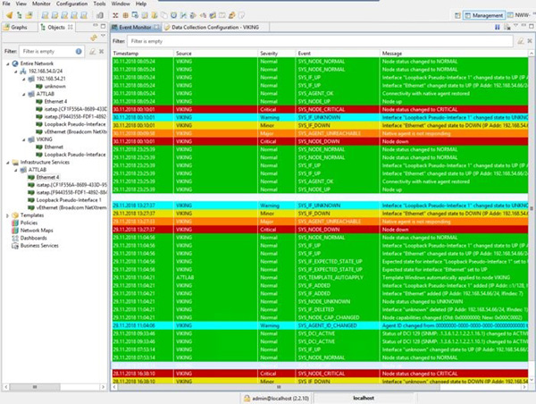The width and height of the screenshot is (536, 404).
Task: Close the Event Monitor filter bar
Action: tap(530, 41)
